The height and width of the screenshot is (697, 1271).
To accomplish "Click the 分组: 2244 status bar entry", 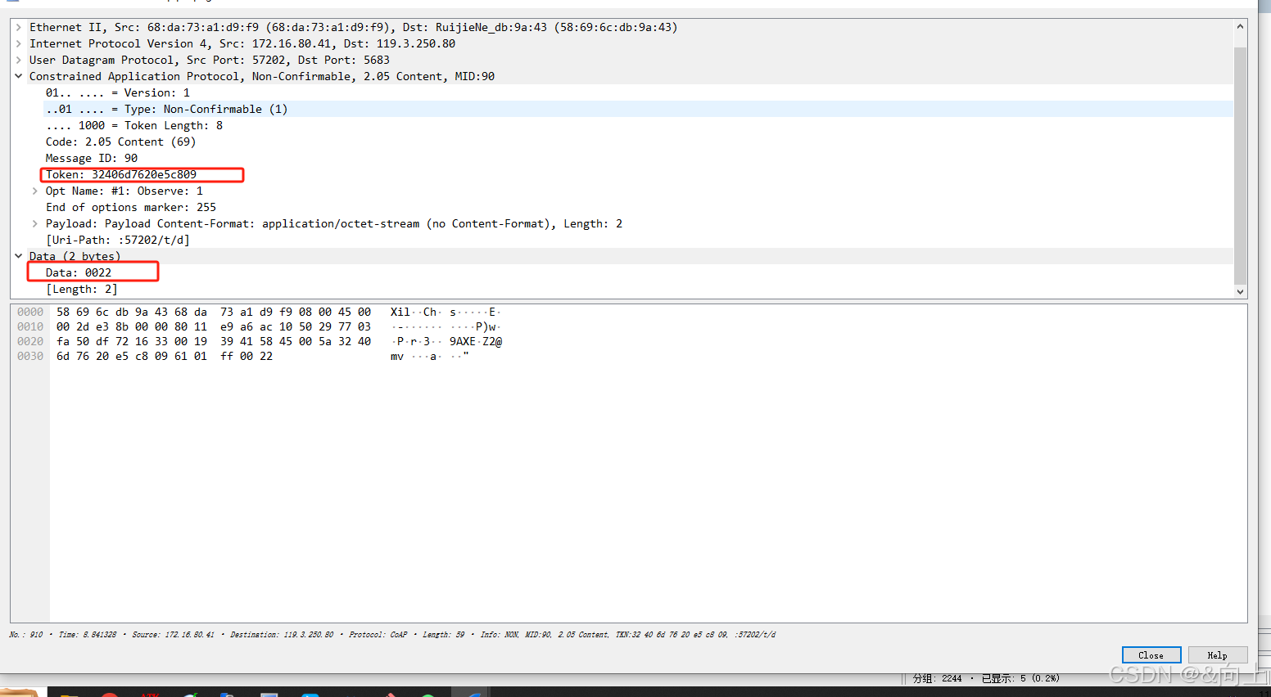I will 937,678.
